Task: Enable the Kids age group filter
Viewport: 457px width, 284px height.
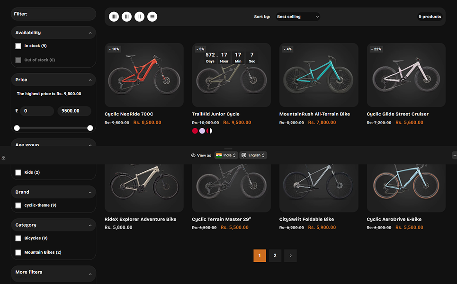Action: pos(18,172)
